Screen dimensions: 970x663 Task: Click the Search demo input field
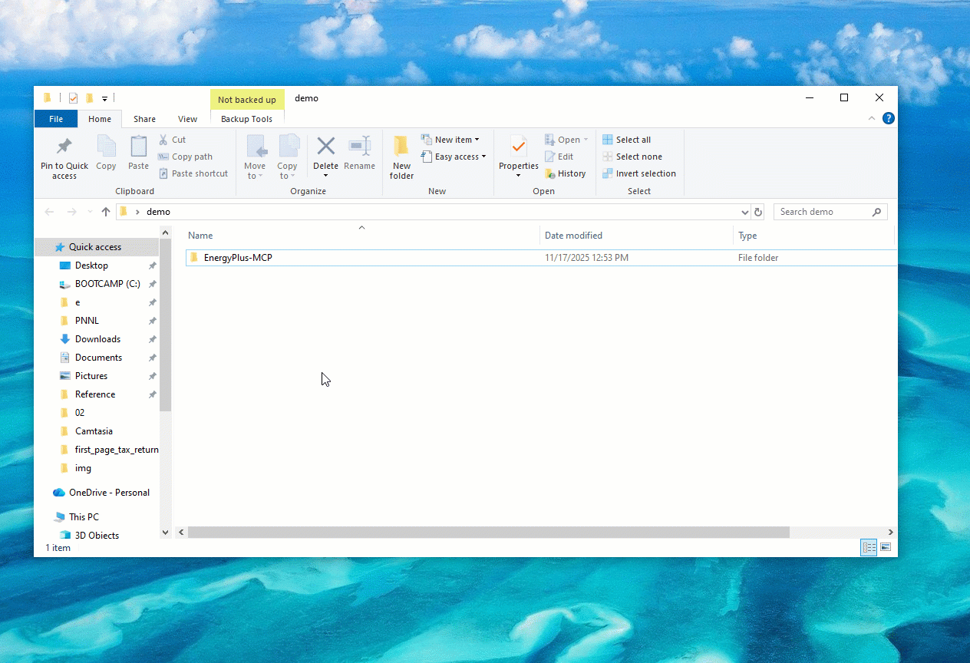pos(823,212)
